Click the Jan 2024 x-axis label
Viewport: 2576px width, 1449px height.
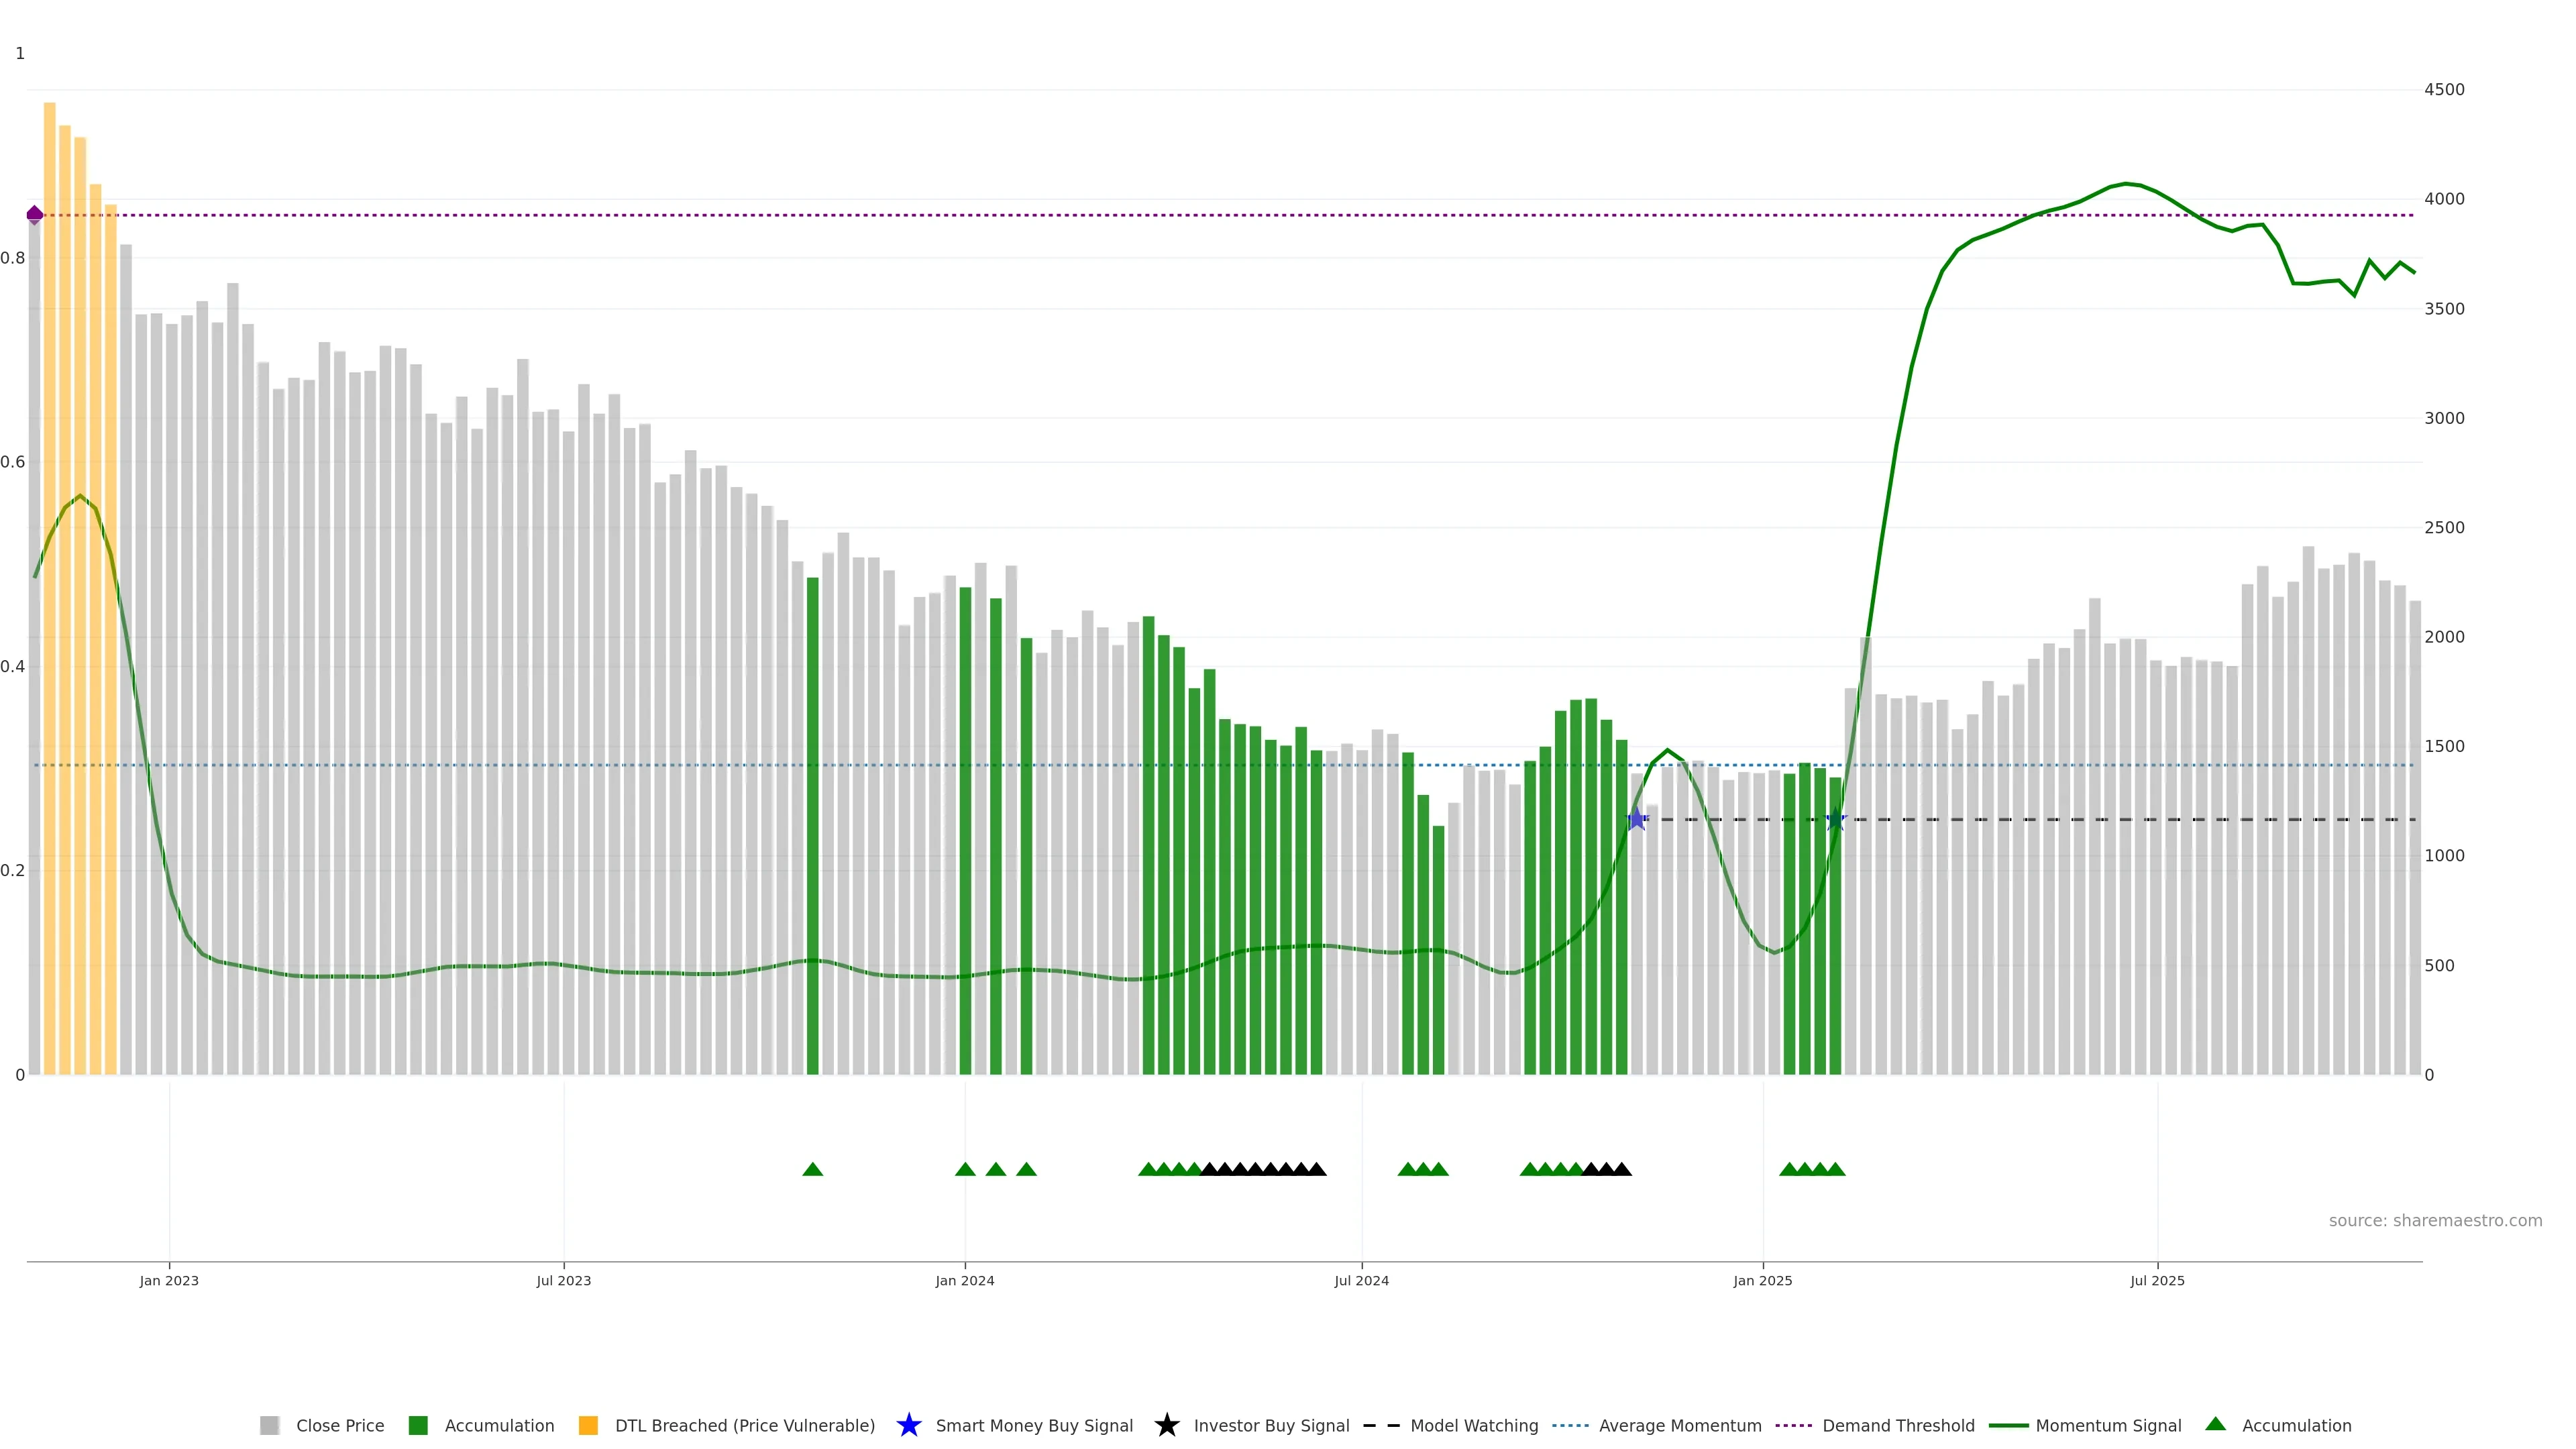pos(964,1280)
